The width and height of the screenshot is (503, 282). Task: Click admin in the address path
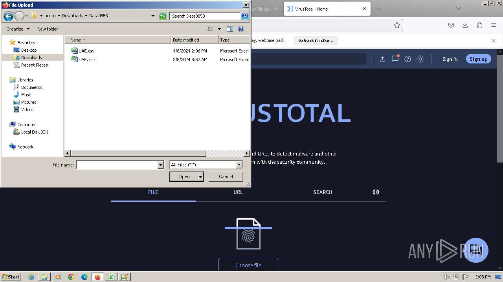[50, 16]
